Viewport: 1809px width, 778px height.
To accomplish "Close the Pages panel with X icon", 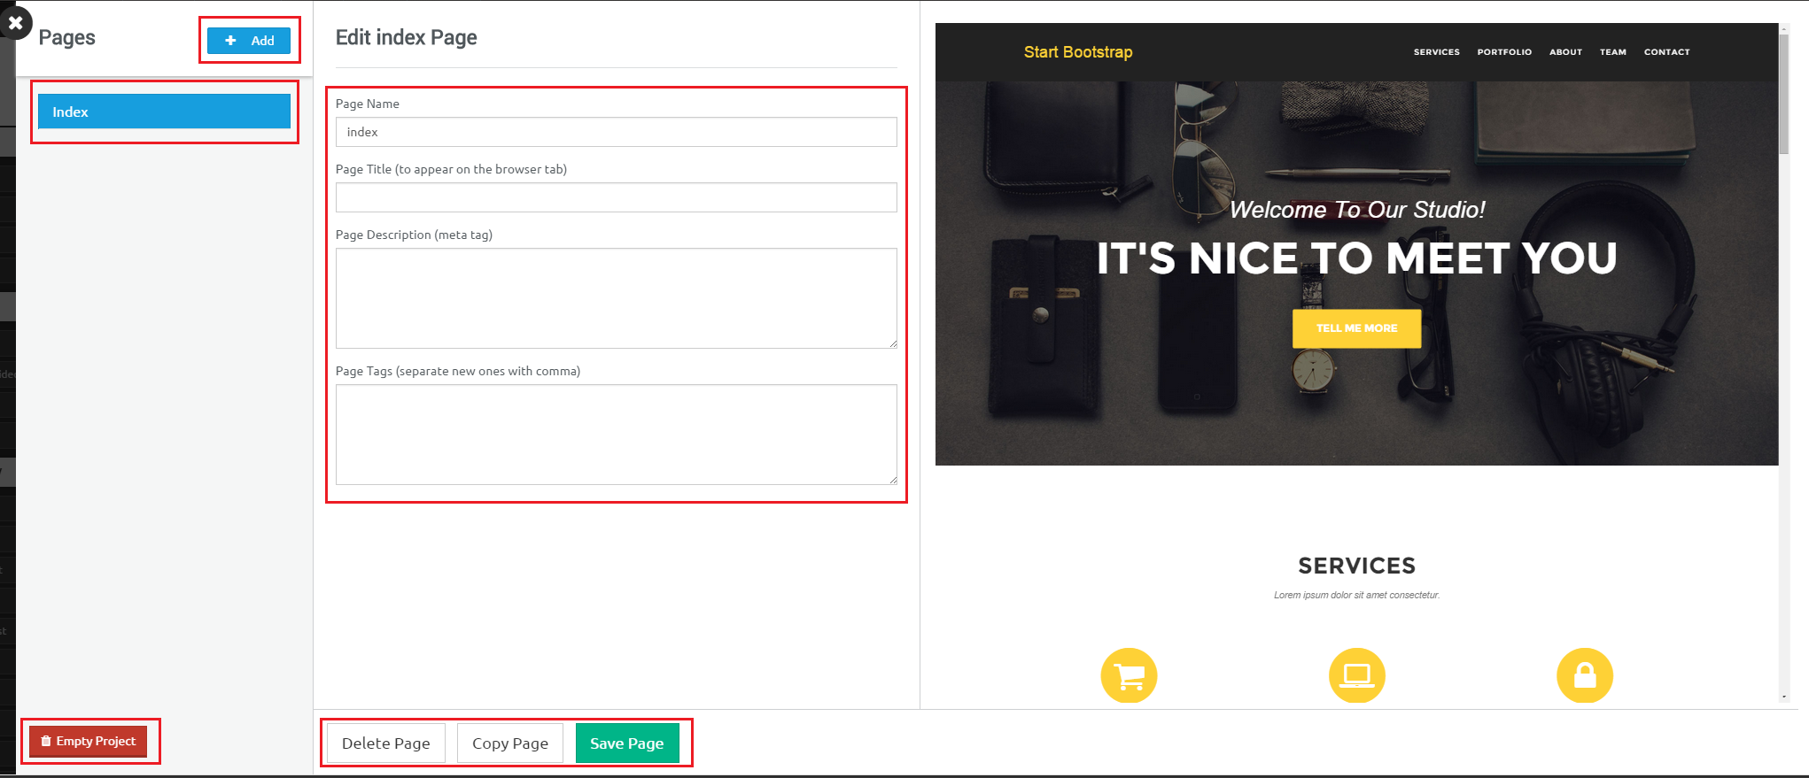I will [15, 23].
